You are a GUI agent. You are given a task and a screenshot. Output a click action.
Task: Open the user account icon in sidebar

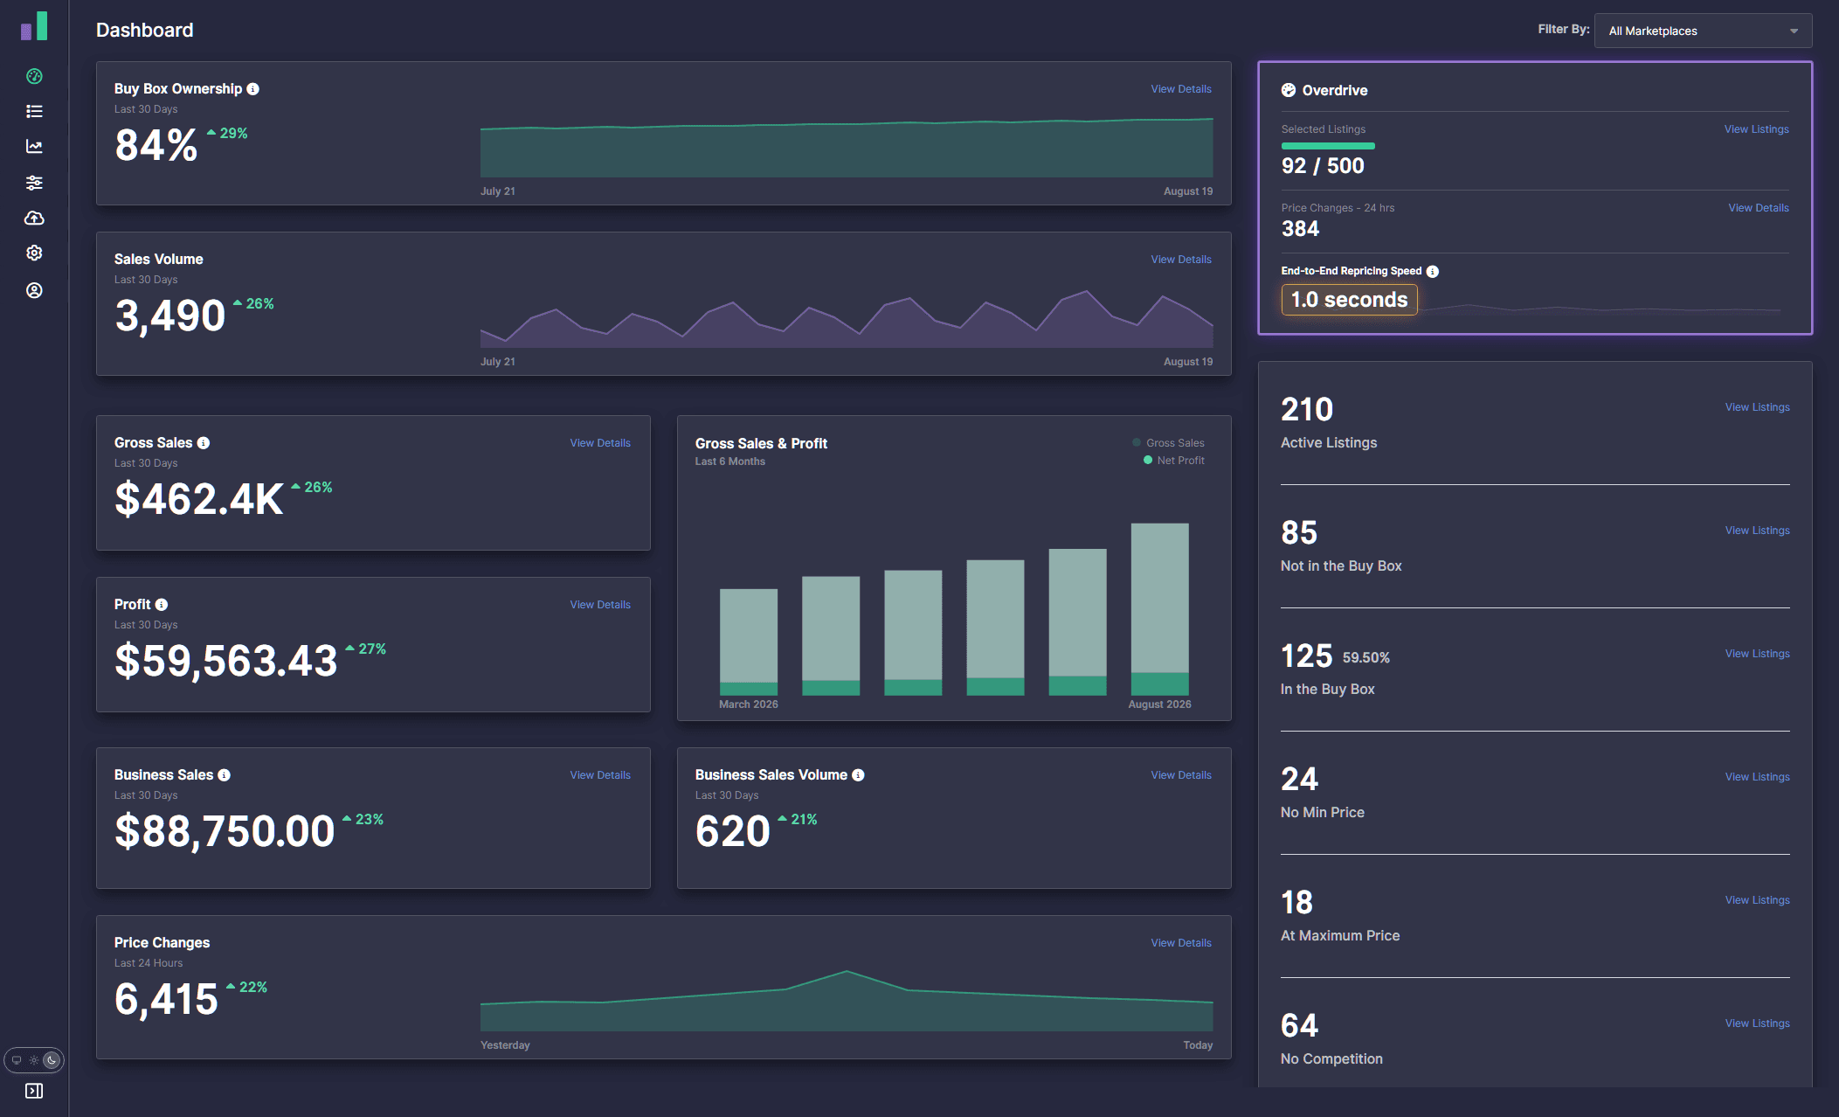tap(34, 290)
